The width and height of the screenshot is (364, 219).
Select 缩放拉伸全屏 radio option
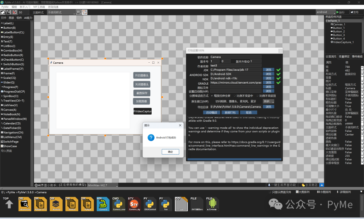[x=212, y=96]
